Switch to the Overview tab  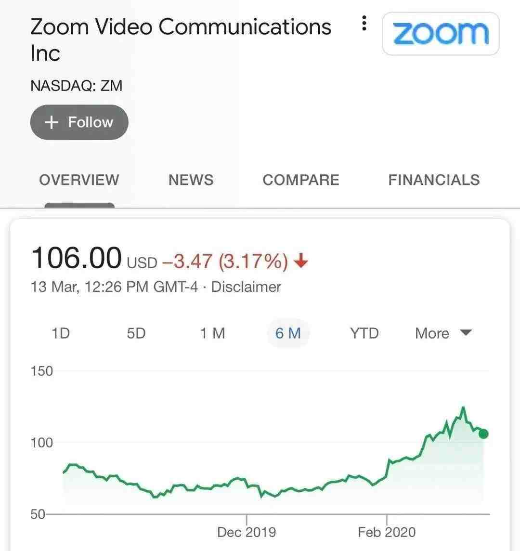pyautogui.click(x=79, y=180)
